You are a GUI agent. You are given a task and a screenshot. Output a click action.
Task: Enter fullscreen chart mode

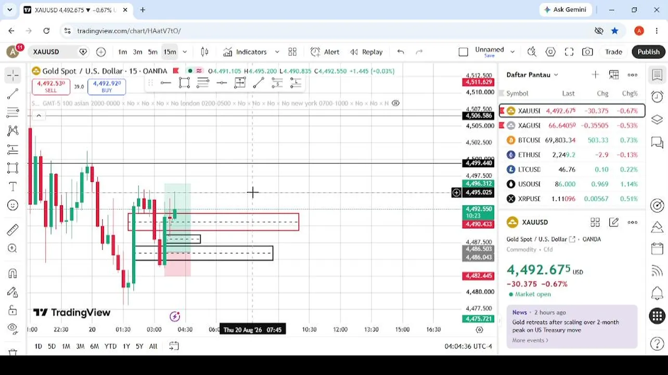point(569,52)
